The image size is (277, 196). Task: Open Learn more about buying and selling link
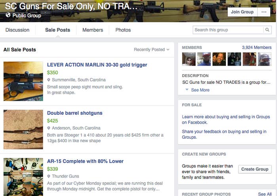tap(226, 119)
